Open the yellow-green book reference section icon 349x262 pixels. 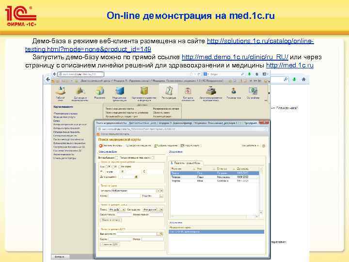(144, 91)
